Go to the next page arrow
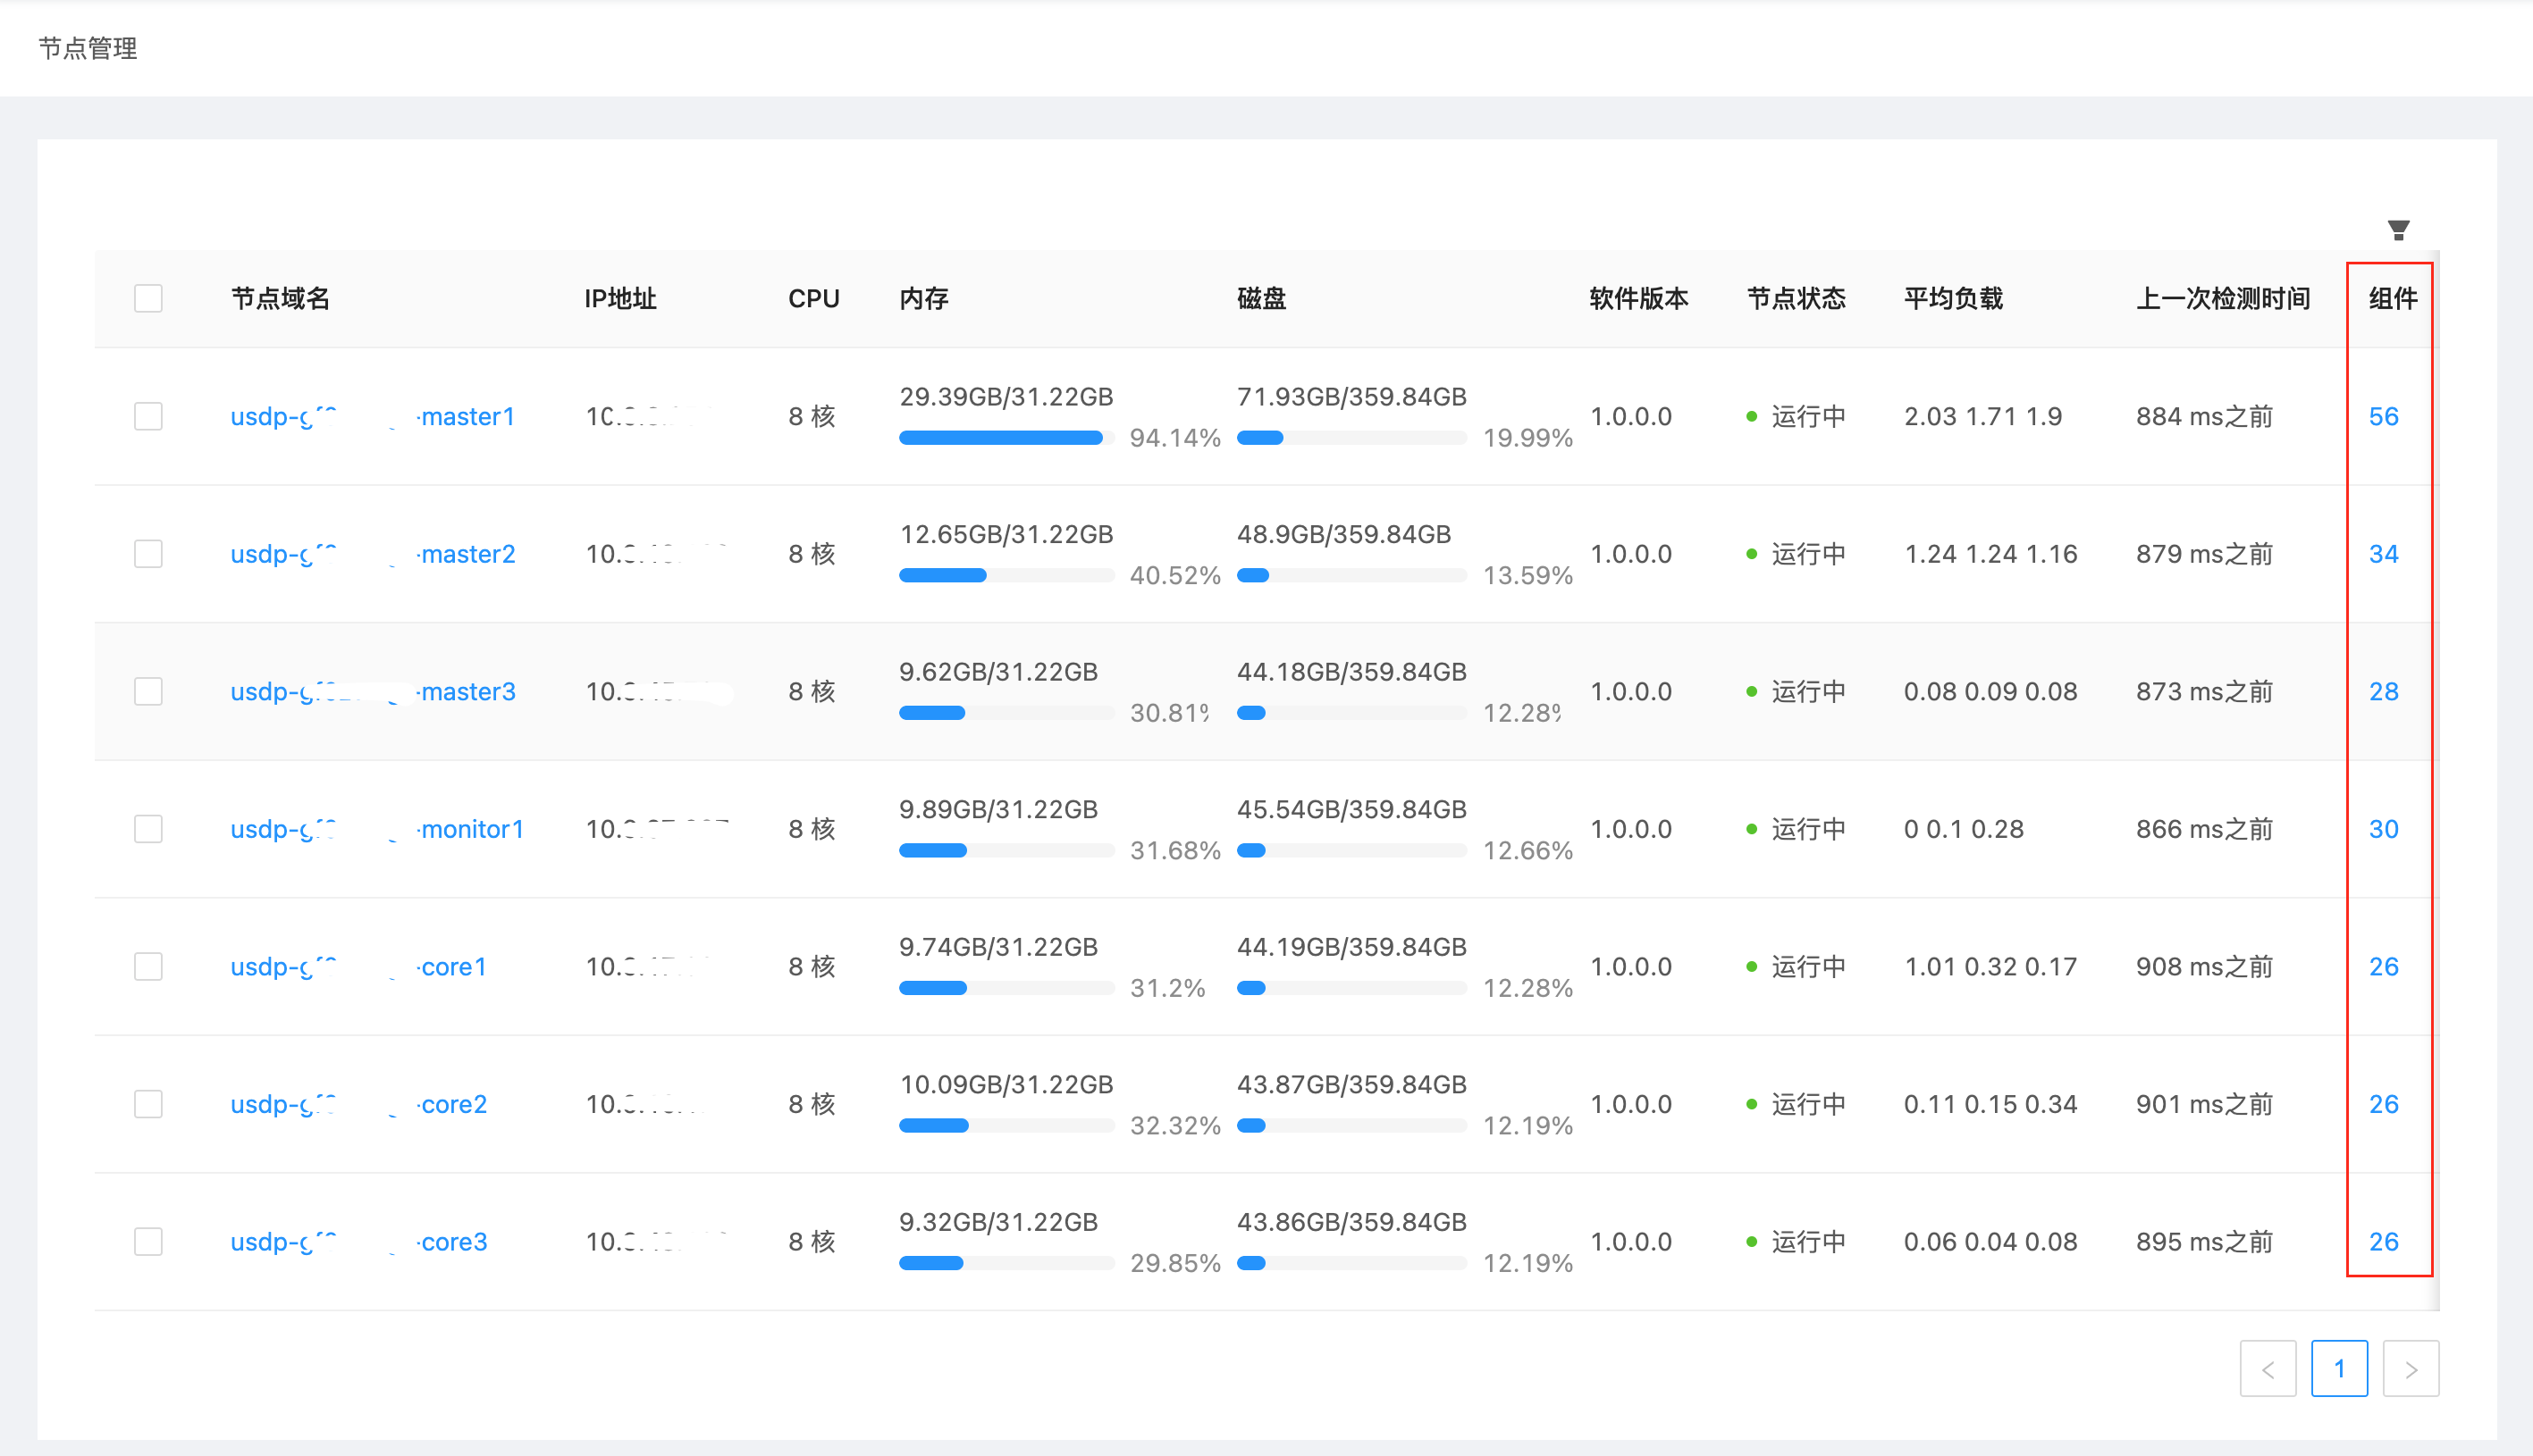Viewport: 2533px width, 1456px height. coord(2411,1368)
